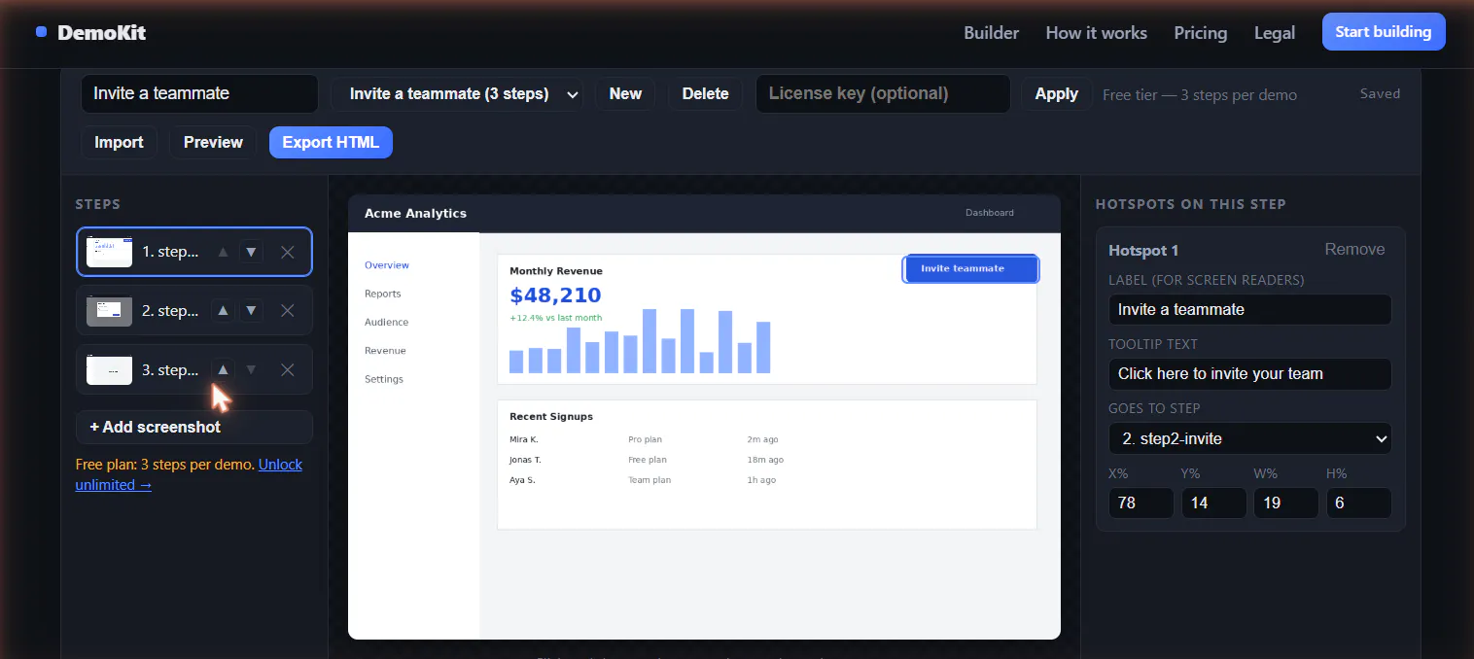
Task: Edit the hotspot label field
Action: [x=1249, y=309]
